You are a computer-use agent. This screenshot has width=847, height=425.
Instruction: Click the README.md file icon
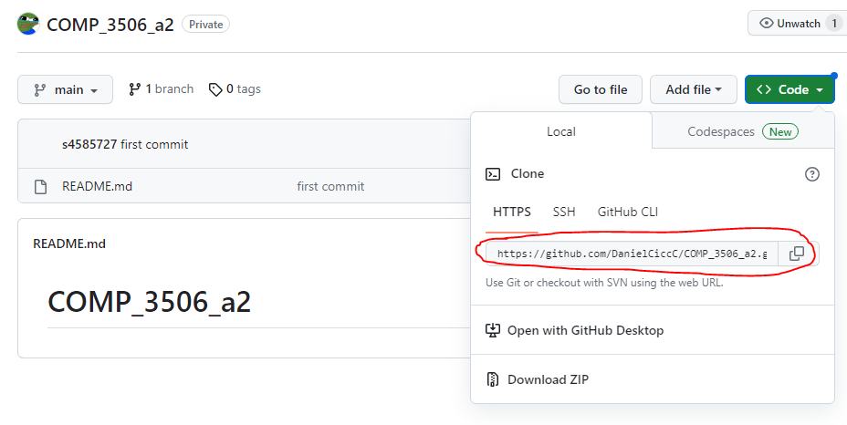pyautogui.click(x=40, y=187)
